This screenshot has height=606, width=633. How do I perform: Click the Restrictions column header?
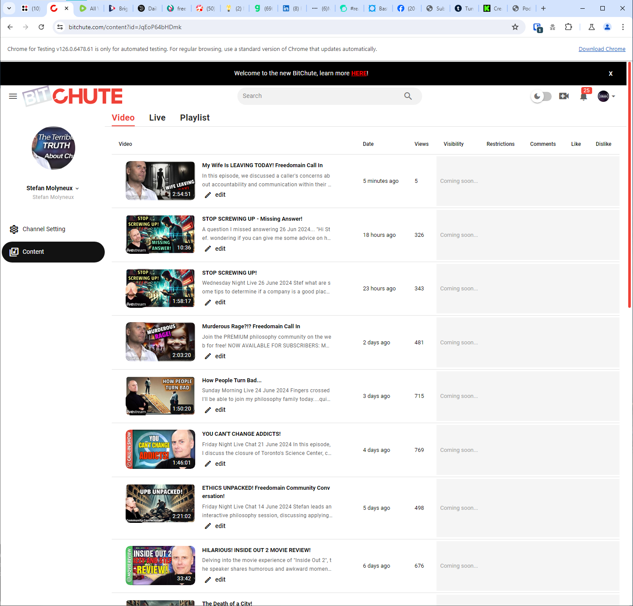click(x=500, y=144)
